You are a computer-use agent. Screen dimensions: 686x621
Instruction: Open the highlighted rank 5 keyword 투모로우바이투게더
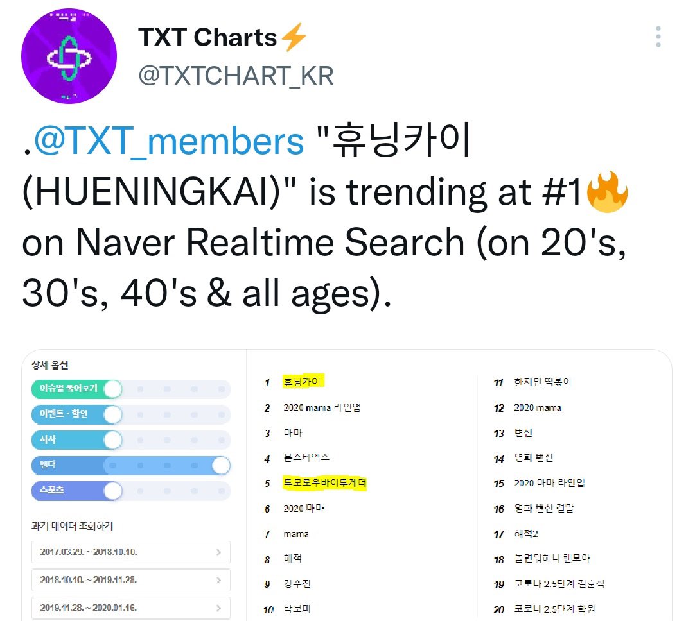point(324,483)
